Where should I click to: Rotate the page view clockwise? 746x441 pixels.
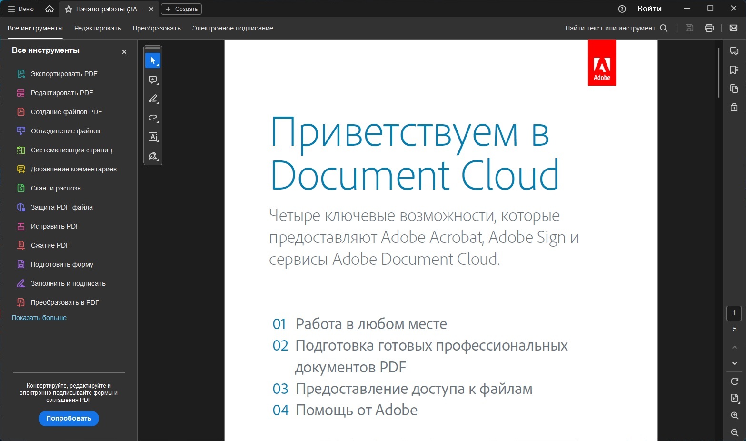tap(735, 381)
